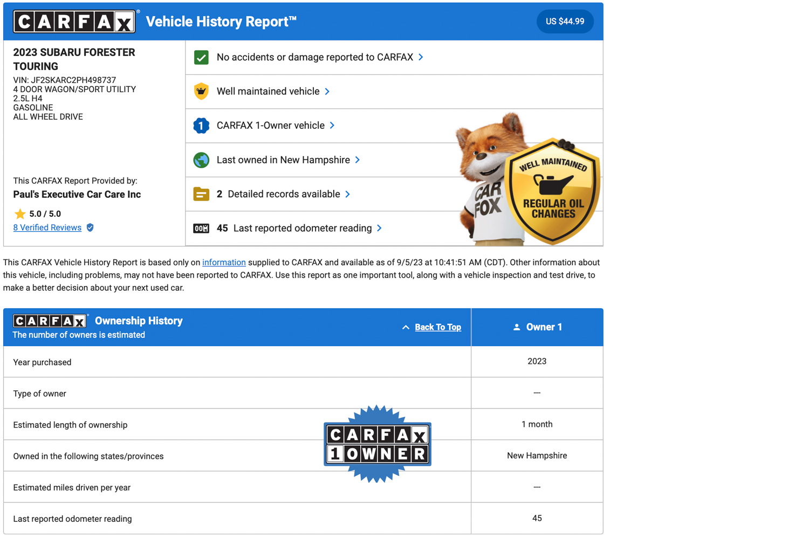Click the blue 1-Owner badge icon
Image resolution: width=809 pixels, height=539 pixels.
pos(201,126)
